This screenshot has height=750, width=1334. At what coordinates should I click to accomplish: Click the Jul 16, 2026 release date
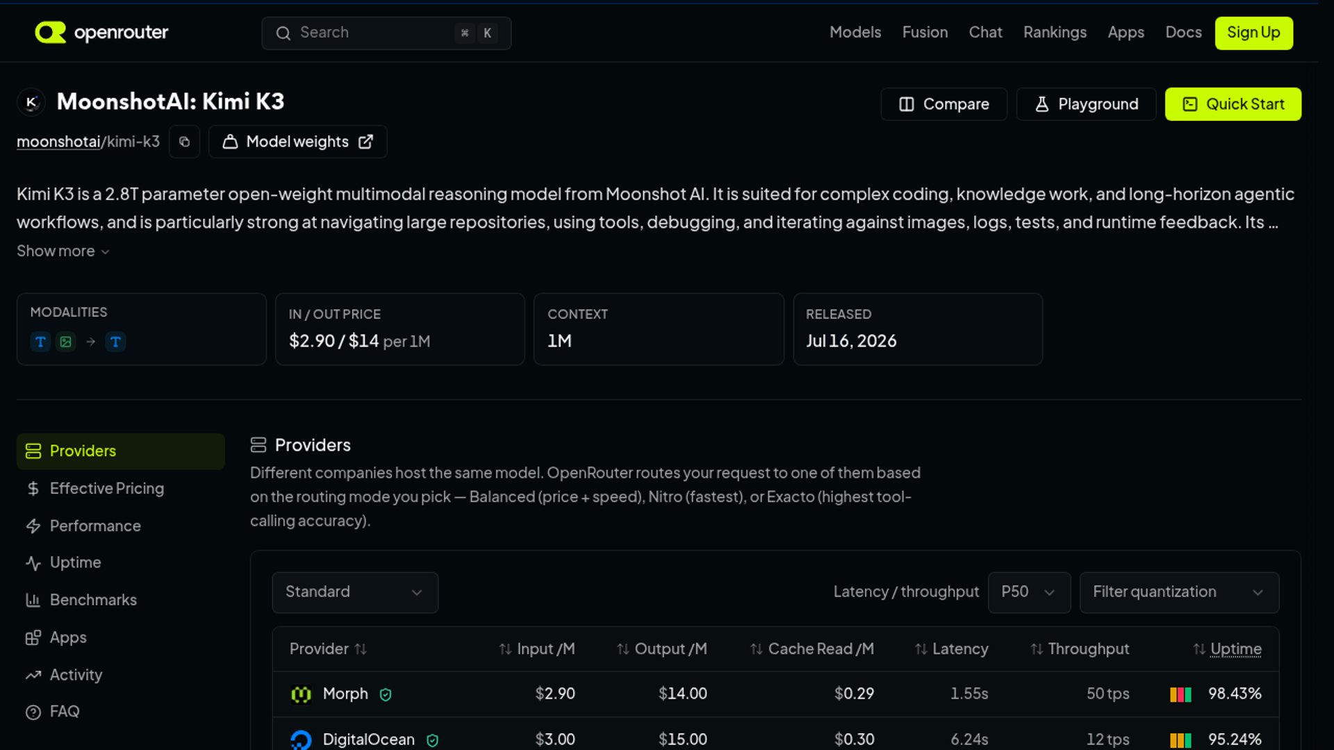(x=851, y=341)
